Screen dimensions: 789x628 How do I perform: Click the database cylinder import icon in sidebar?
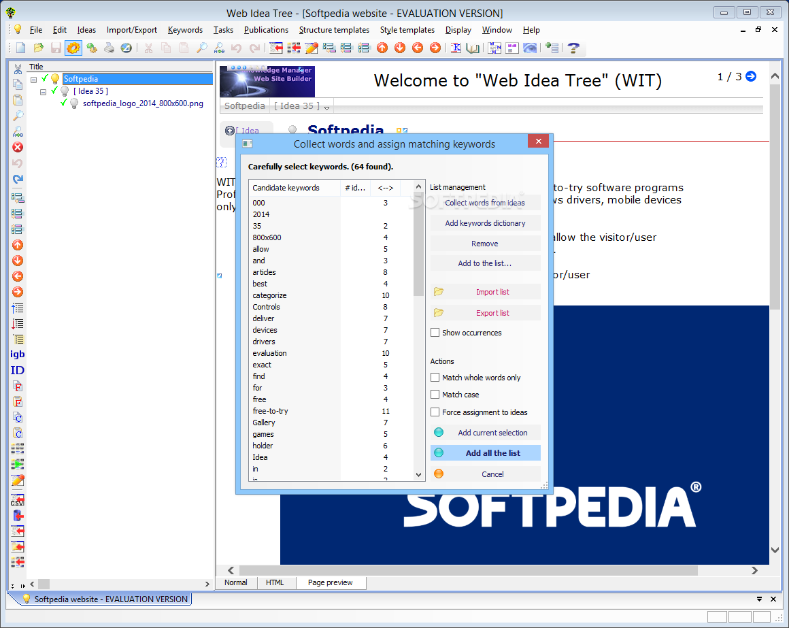pos(18,516)
